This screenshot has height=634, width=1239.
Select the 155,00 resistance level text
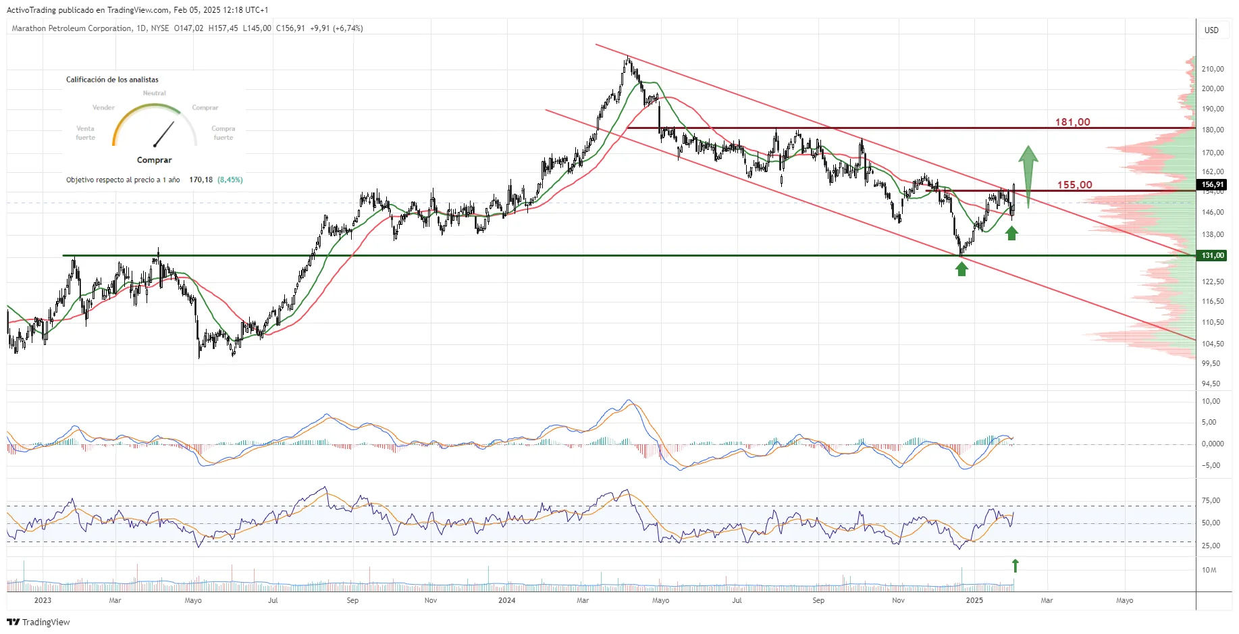[1074, 185]
